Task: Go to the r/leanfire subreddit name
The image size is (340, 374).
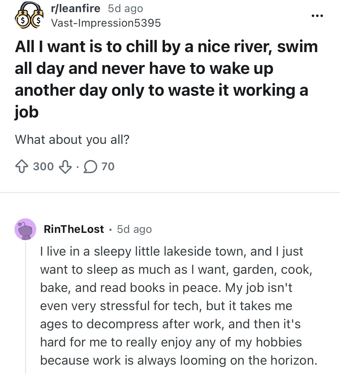Action: coord(76,8)
